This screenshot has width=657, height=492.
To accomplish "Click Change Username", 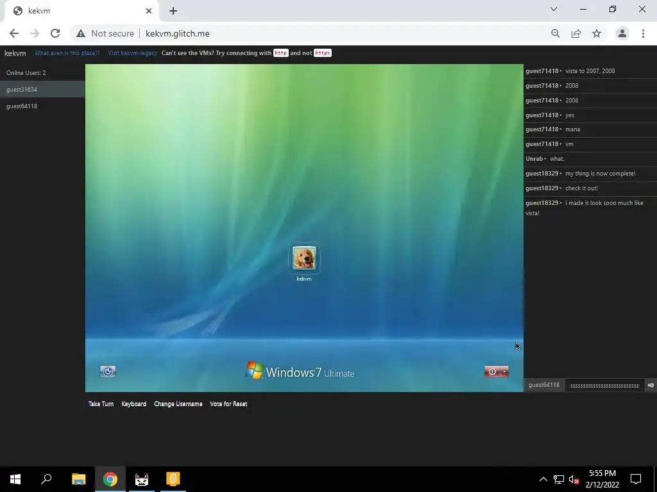I will pos(178,404).
